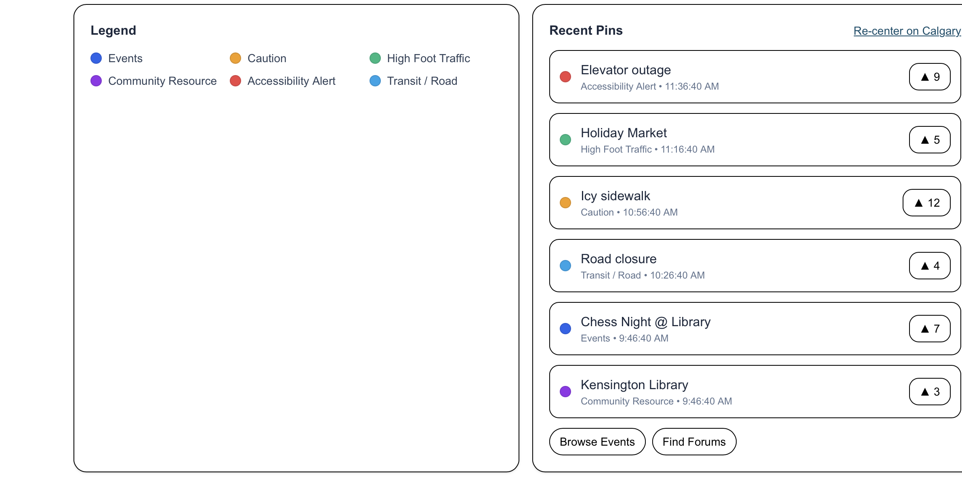This screenshot has width=962, height=482.
Task: Click the green High Foot Traffic dot
Action: [375, 58]
